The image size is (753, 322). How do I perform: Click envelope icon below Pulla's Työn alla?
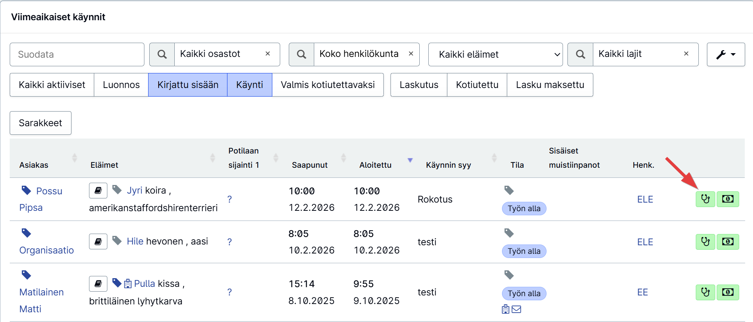(x=516, y=309)
